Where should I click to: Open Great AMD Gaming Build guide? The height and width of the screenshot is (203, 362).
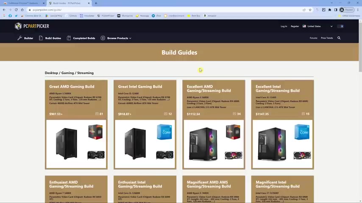click(x=72, y=87)
